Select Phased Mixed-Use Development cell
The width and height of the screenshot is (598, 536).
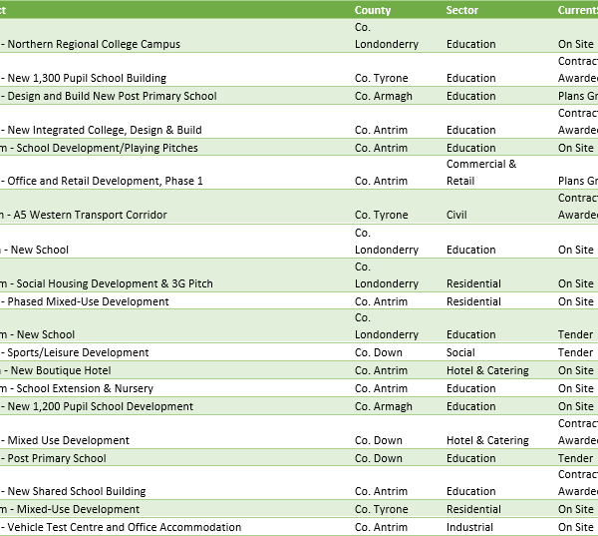(x=88, y=301)
